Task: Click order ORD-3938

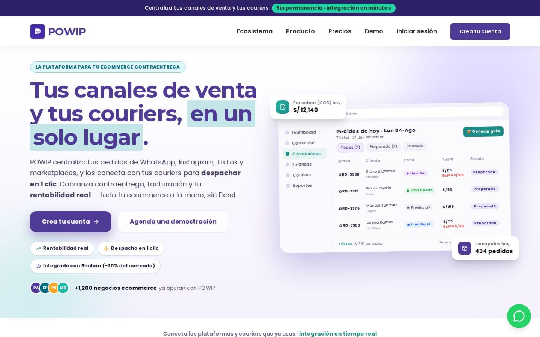Action: pyautogui.click(x=349, y=174)
